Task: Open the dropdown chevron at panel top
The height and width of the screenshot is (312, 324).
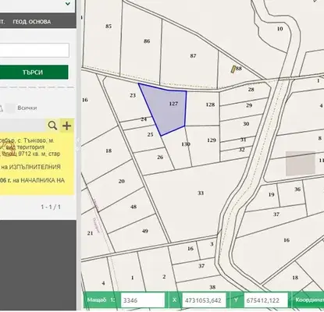Action: 68,4
